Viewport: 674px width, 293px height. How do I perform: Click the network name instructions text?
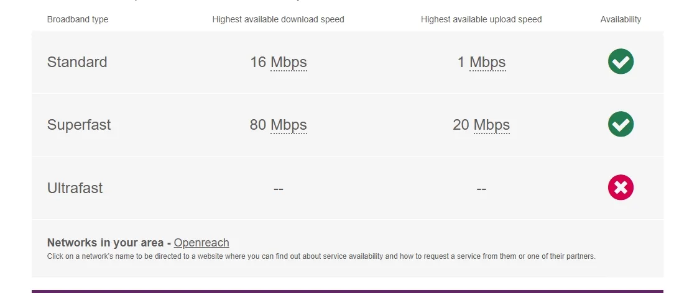point(321,256)
